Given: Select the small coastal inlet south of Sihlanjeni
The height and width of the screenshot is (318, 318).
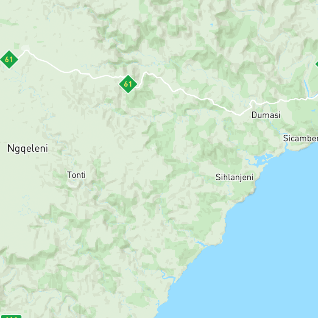Looking at the screenshot, I should 201,244.
